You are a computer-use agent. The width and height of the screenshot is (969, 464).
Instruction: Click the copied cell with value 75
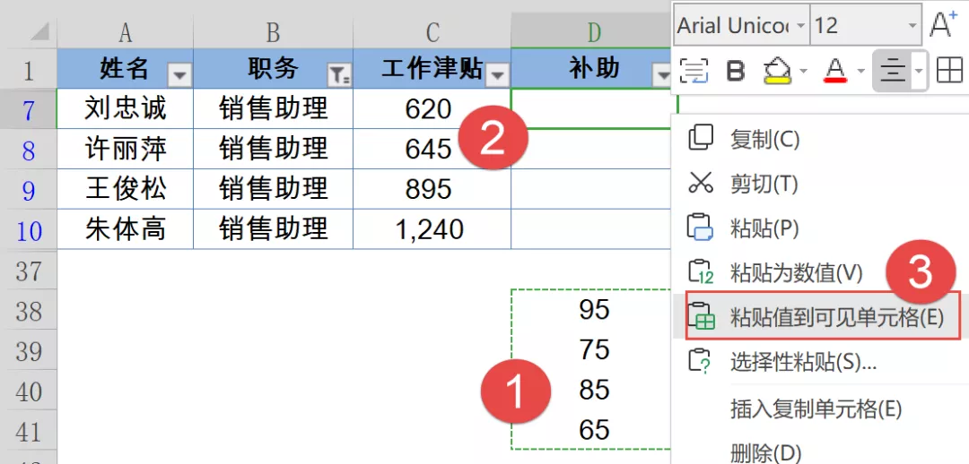pos(592,350)
